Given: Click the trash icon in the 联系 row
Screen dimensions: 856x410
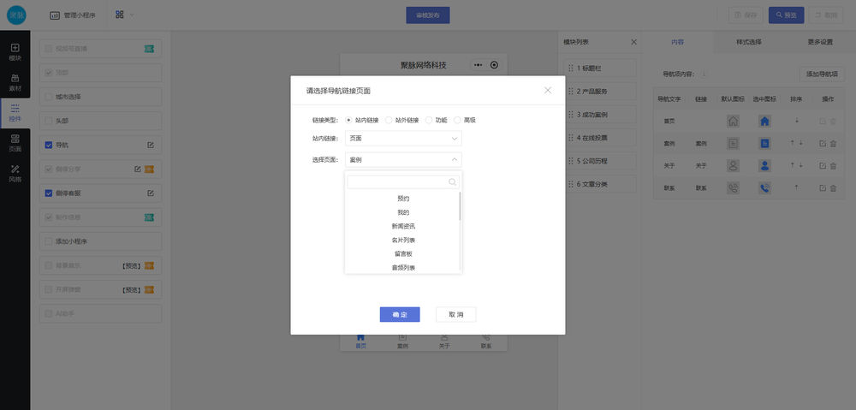Looking at the screenshot, I should (x=833, y=188).
